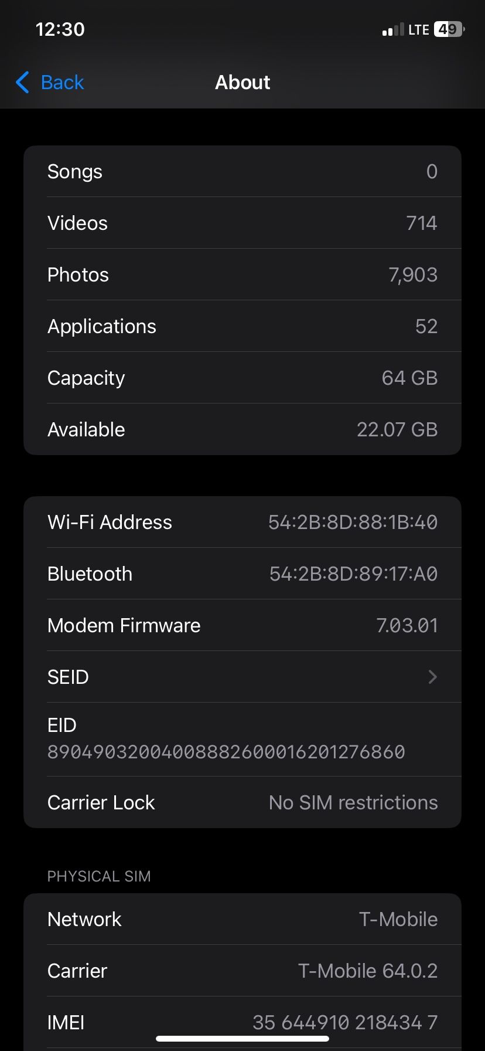Viewport: 485px width, 1051px height.
Task: Tap the cellular signal bars icon
Action: coord(392,30)
